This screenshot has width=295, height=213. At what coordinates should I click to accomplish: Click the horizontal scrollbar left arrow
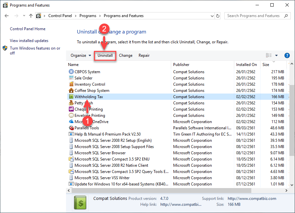pyautogui.click(x=69, y=190)
